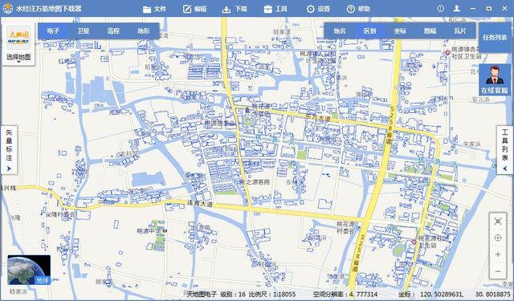The width and height of the screenshot is (514, 301).
Task: Switch to 高程 map tab
Action: [113, 31]
